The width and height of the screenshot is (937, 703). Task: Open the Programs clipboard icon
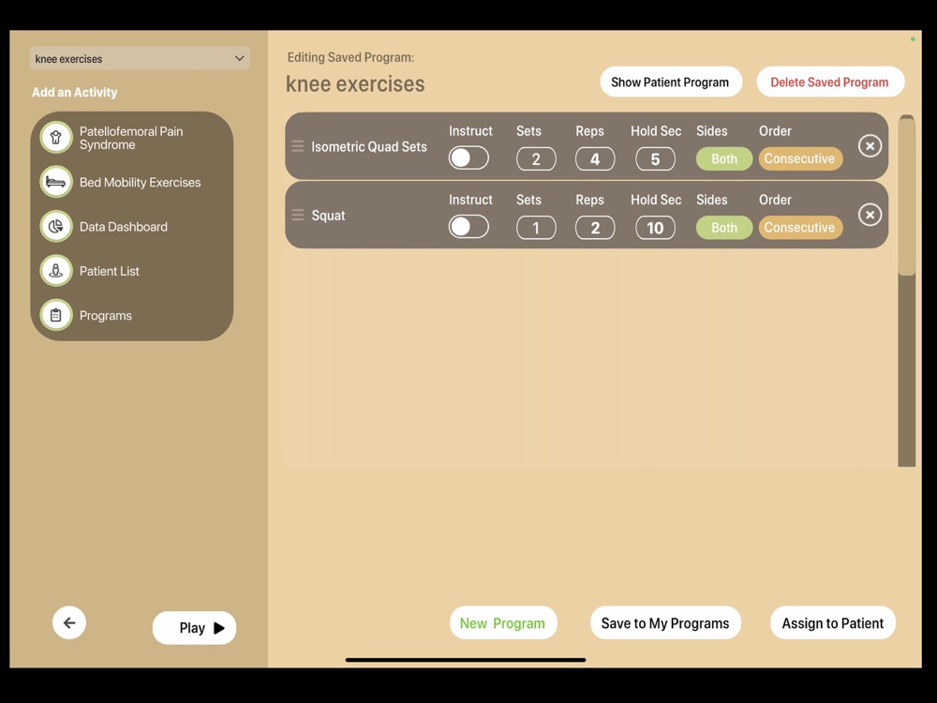(56, 315)
